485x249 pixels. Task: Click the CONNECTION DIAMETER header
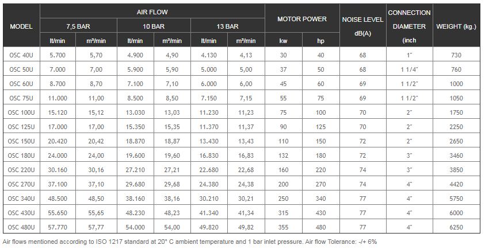tap(409, 26)
